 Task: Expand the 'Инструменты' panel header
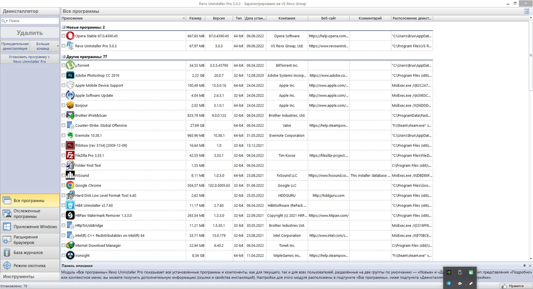point(30,277)
